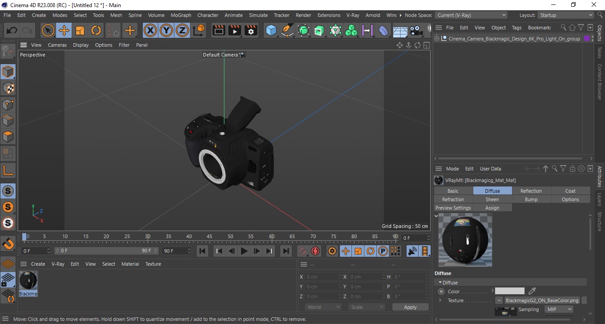Image resolution: width=605 pixels, height=324 pixels.
Task: Switch to the Refraction tab
Action: [453, 199]
